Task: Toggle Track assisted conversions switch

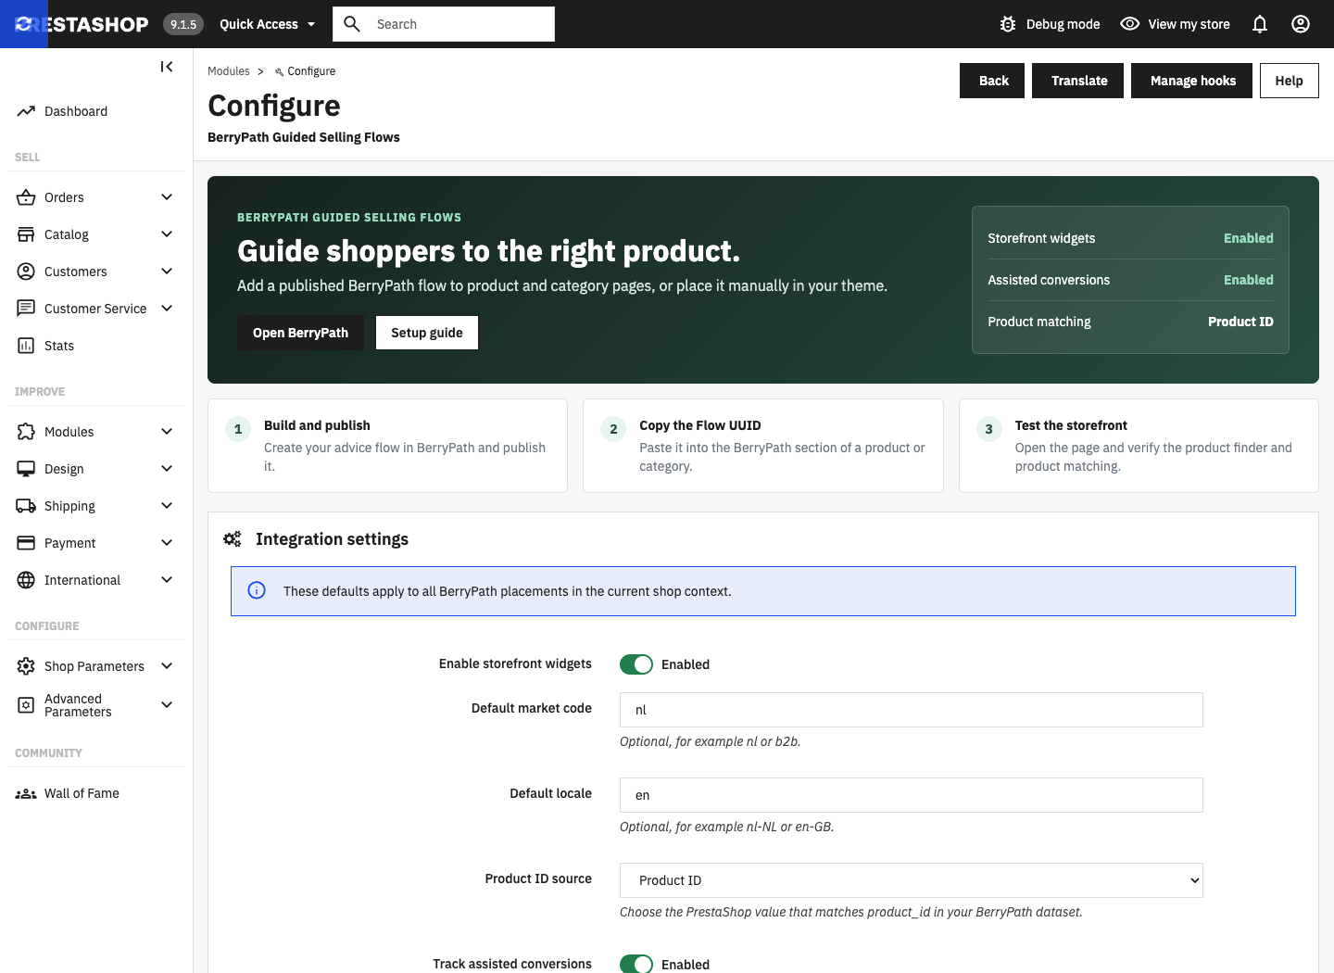Action: 636,964
